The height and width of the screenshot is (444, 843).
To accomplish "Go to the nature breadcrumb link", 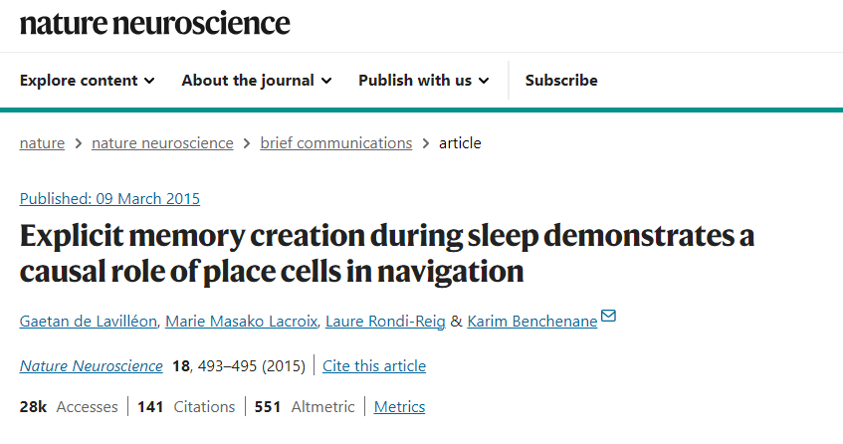I will [x=42, y=143].
